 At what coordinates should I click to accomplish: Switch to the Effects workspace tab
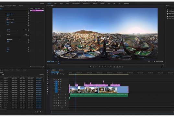[61, 4]
